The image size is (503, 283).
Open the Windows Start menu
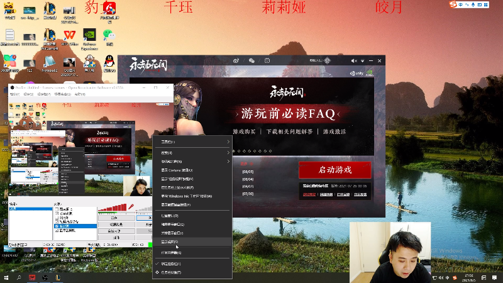coord(6,277)
